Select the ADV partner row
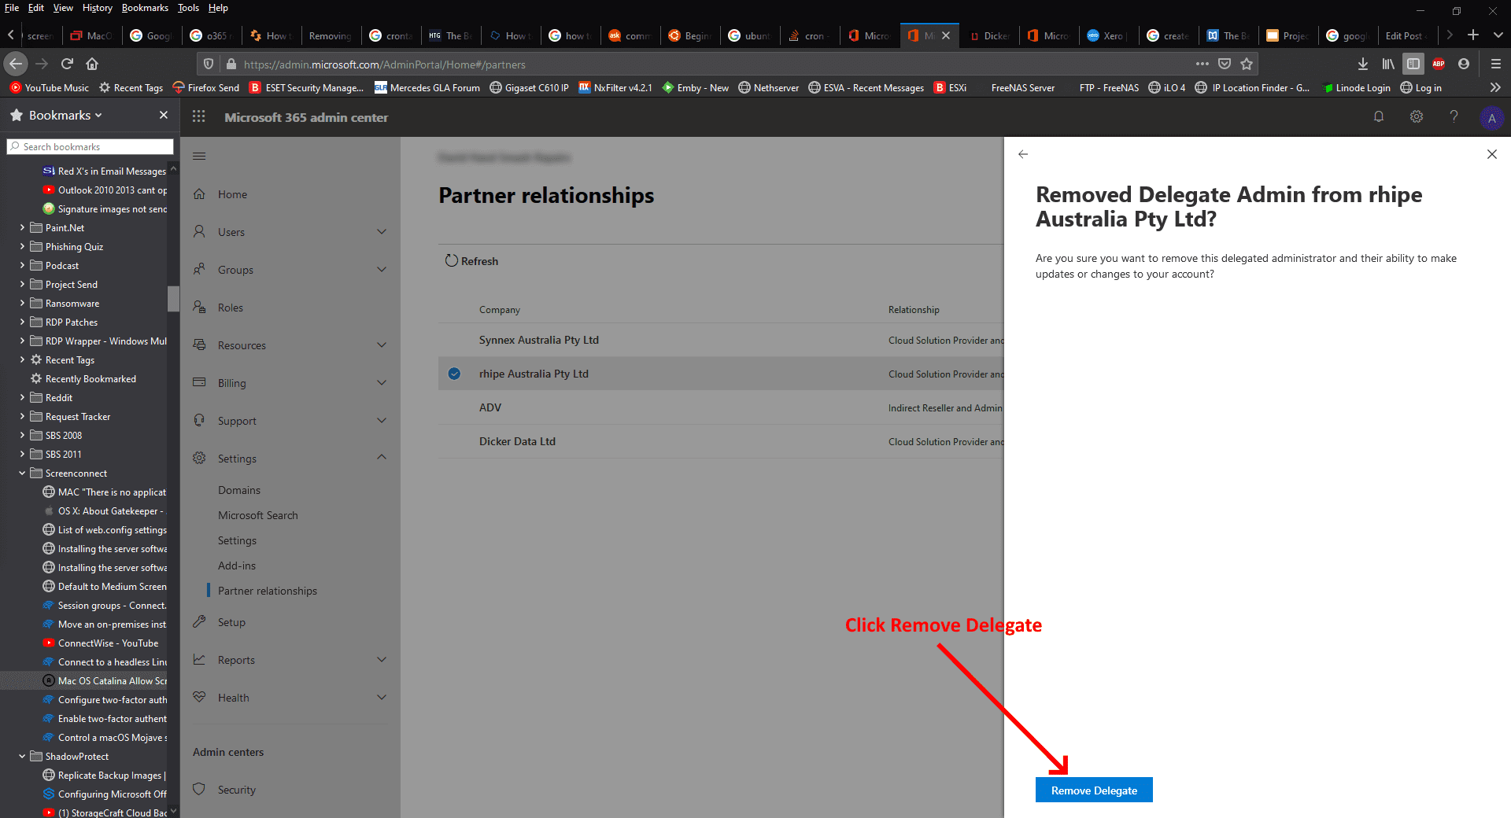 [x=721, y=407]
